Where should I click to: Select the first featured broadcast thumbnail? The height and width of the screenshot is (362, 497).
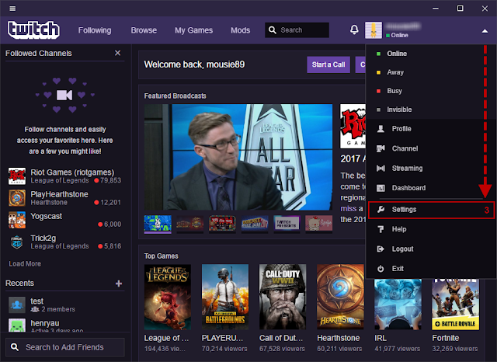pos(158,224)
